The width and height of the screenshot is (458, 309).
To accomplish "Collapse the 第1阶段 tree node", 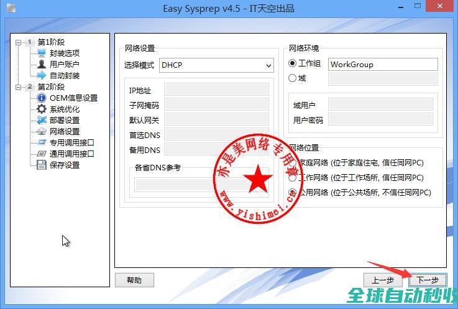I will click(19, 42).
